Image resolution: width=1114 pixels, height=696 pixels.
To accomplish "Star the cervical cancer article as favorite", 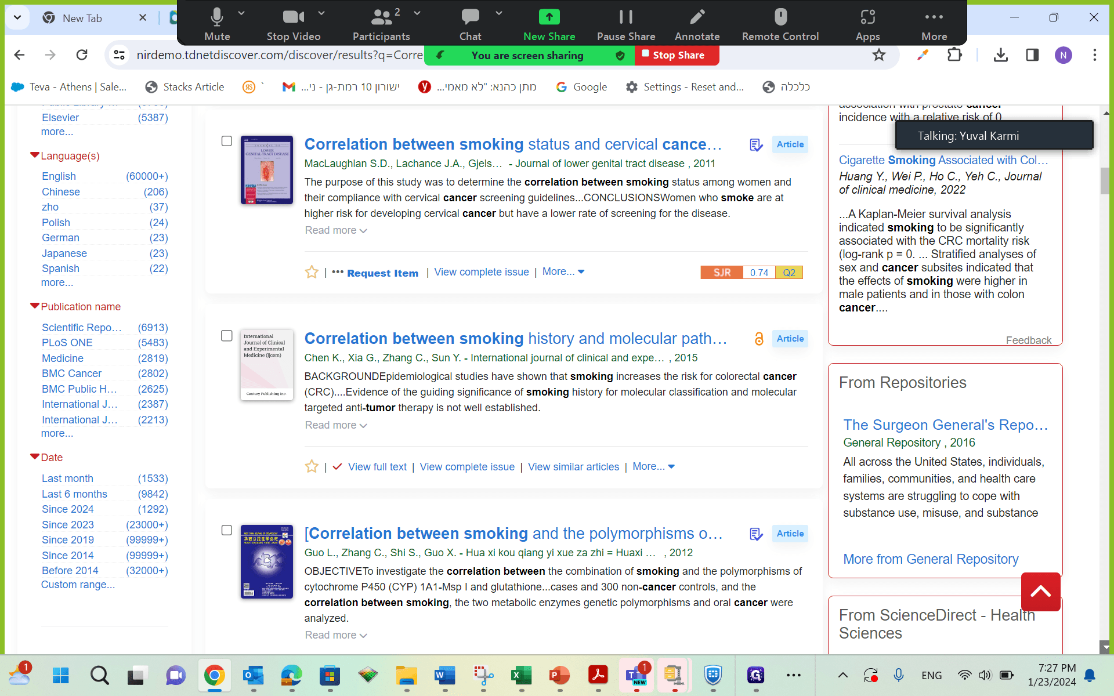I will tap(312, 272).
